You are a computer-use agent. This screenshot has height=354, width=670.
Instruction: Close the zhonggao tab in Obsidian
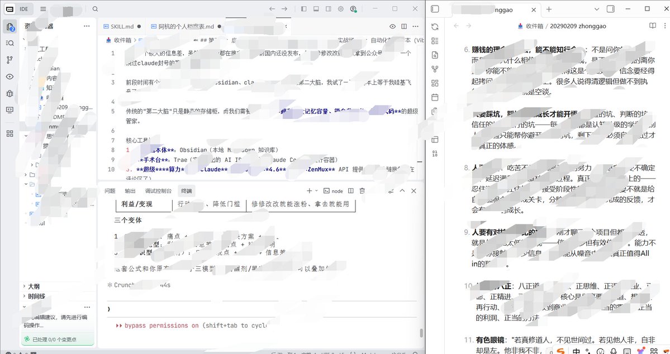534,9
